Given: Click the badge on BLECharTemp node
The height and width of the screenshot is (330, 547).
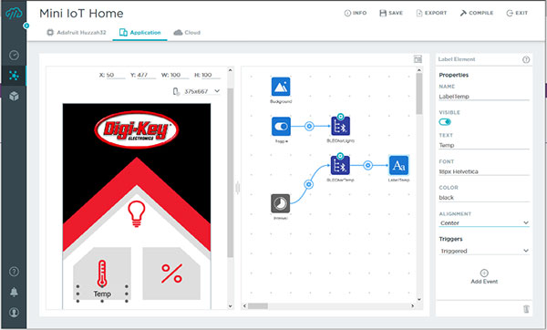Looking at the screenshot, I should click(x=340, y=156).
